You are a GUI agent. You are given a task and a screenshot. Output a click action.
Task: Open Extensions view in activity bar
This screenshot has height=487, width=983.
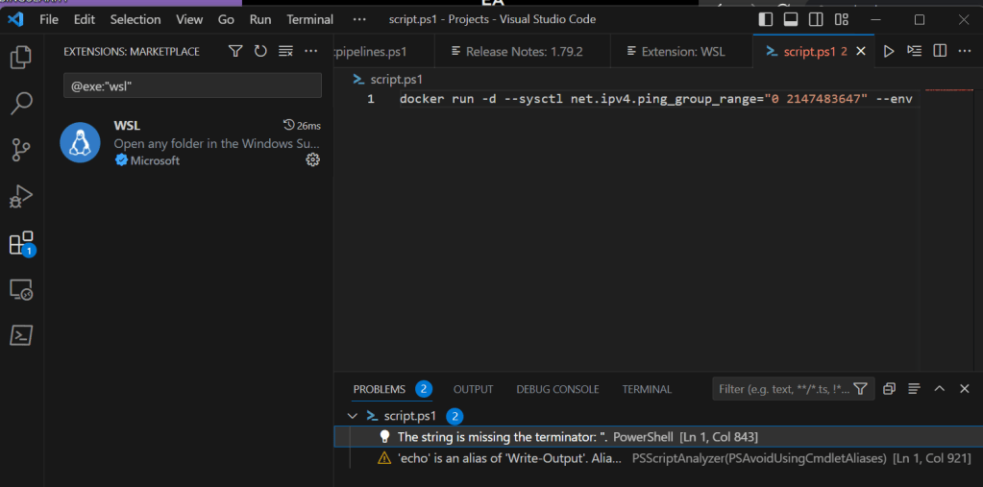tap(21, 243)
